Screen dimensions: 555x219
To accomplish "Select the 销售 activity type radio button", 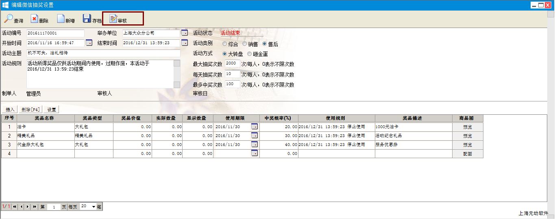I will [245, 44].
